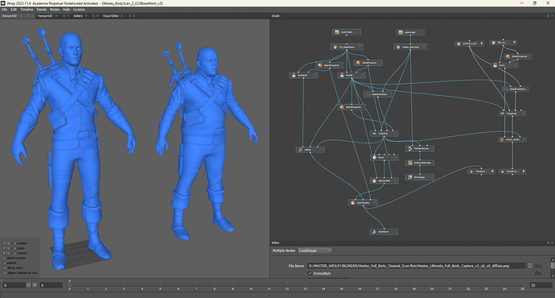The image size is (555, 298).
Task: Switch to the Visual Editor tab
Action: [110, 16]
